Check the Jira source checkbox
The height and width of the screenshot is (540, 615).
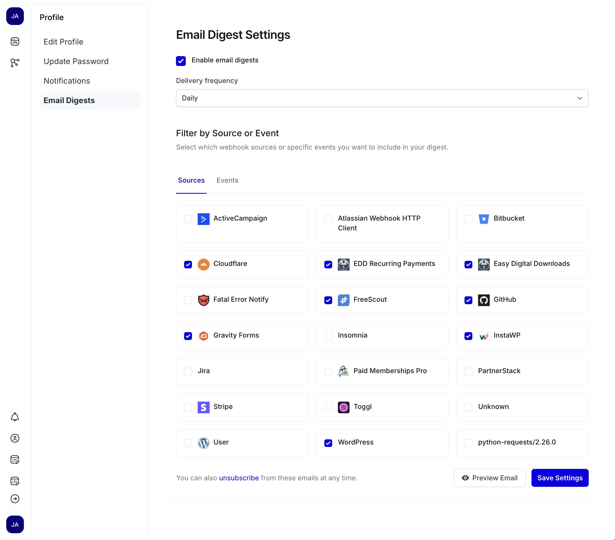tap(188, 372)
